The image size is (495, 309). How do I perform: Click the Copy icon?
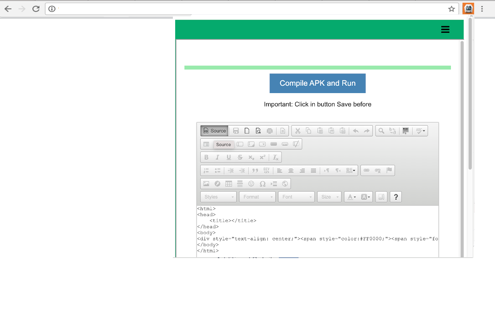coord(309,131)
